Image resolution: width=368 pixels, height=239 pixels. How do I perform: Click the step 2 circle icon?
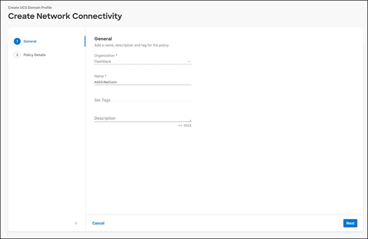pyautogui.click(x=17, y=55)
